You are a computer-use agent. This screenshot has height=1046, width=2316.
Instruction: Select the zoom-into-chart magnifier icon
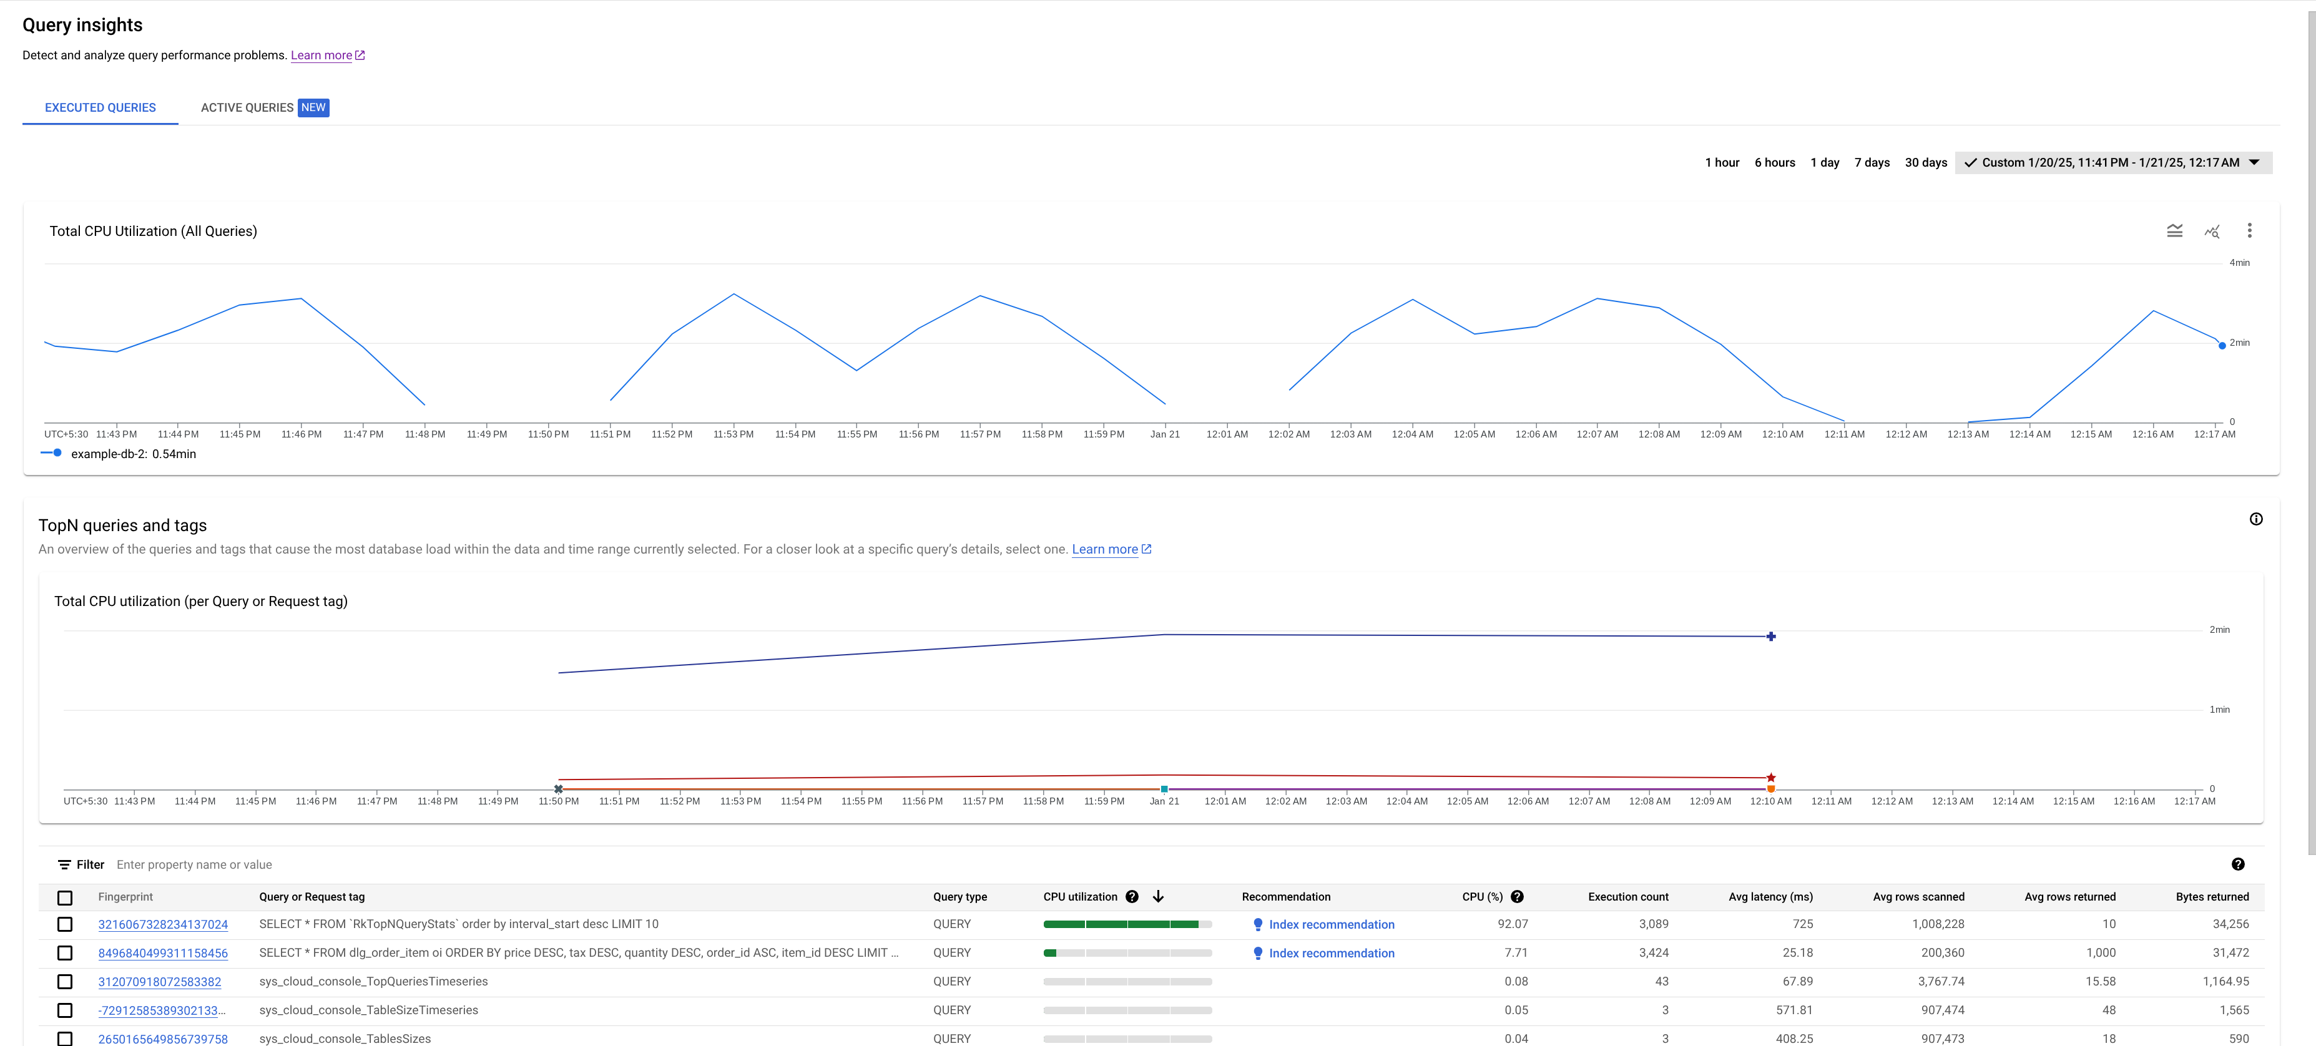[2212, 231]
